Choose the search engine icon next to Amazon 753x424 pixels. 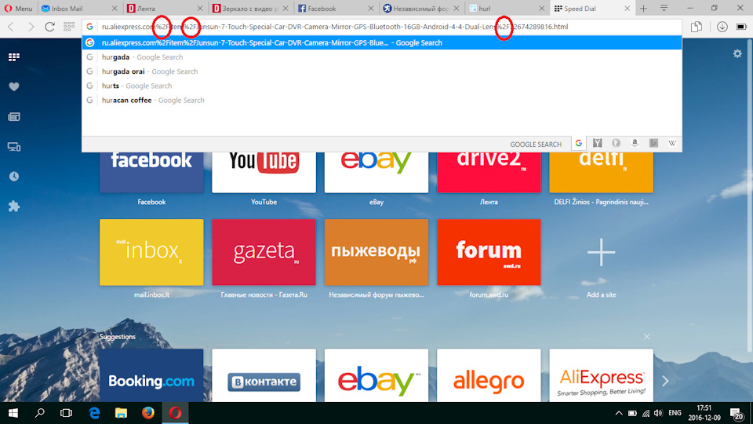(653, 143)
